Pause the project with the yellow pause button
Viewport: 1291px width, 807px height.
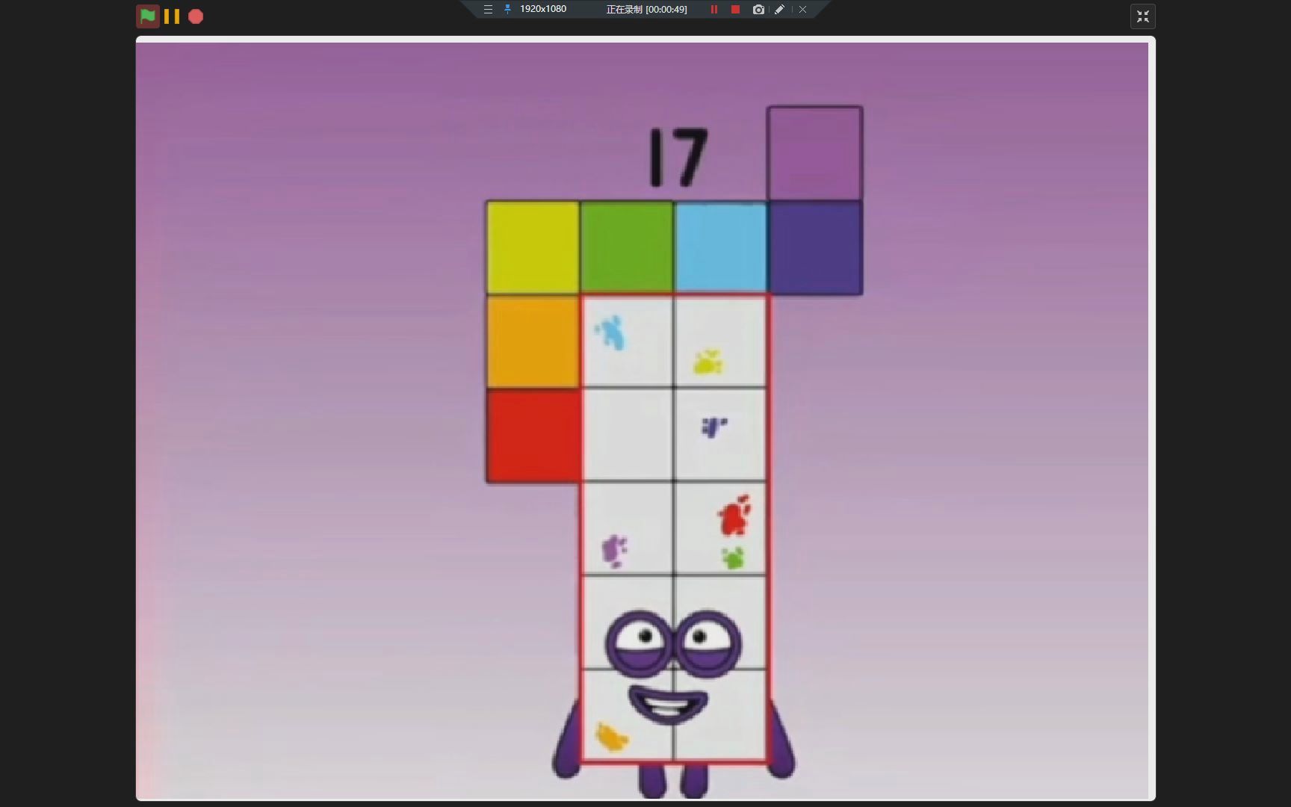tap(172, 16)
